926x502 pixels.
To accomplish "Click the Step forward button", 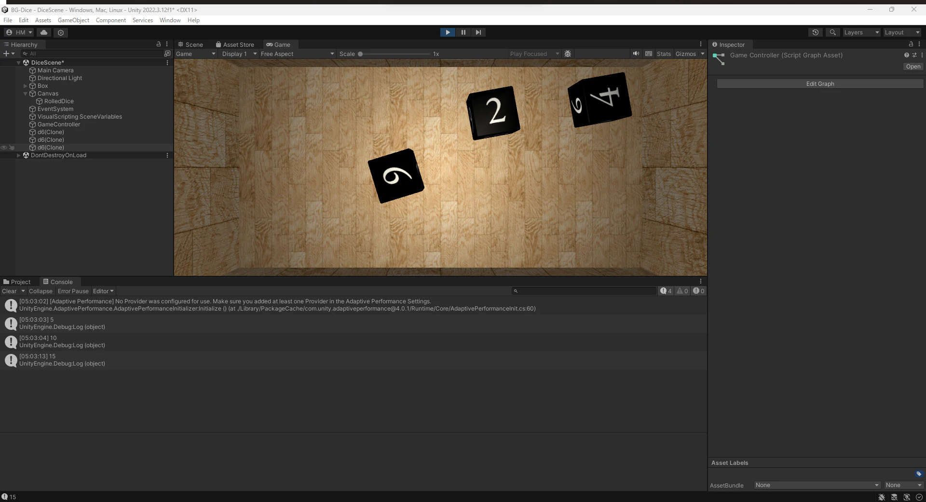I will coord(478,32).
